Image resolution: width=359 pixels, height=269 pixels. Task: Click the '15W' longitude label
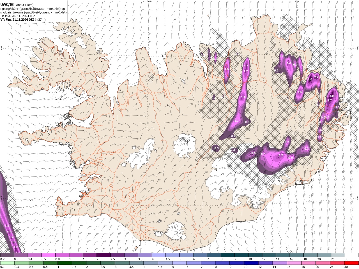297,1
